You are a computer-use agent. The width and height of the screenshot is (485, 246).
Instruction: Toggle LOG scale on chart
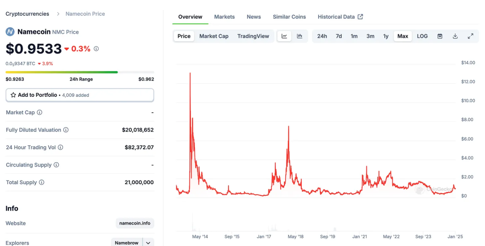tap(422, 36)
